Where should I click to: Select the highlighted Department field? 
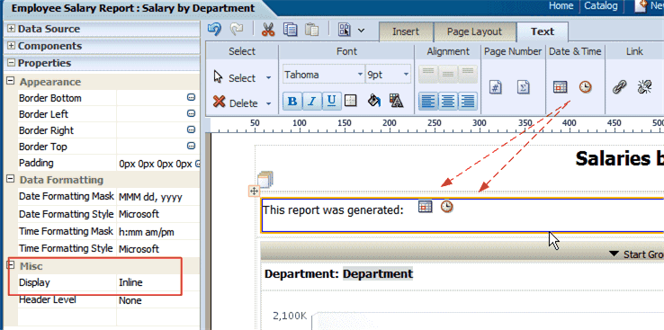(x=378, y=273)
